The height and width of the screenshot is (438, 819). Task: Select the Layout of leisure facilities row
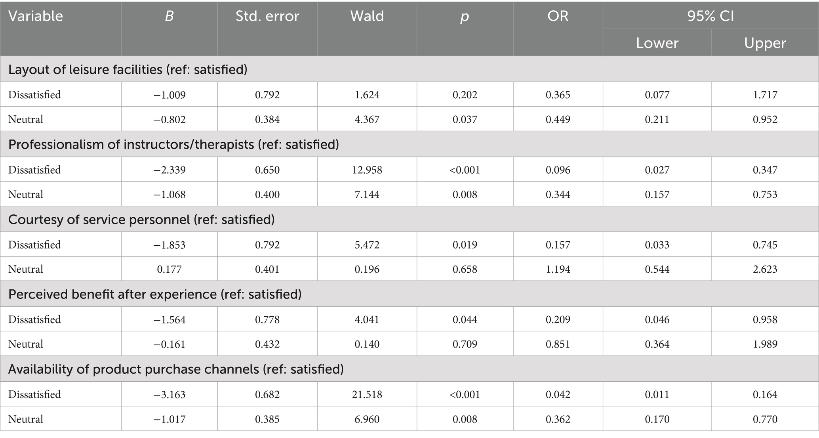128,69
